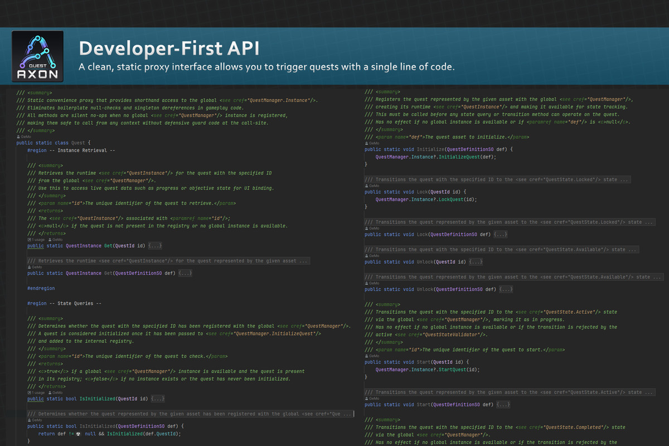
Task: Expand folded comment 'Retrieves the runtime... given asset'
Action: coord(168,261)
